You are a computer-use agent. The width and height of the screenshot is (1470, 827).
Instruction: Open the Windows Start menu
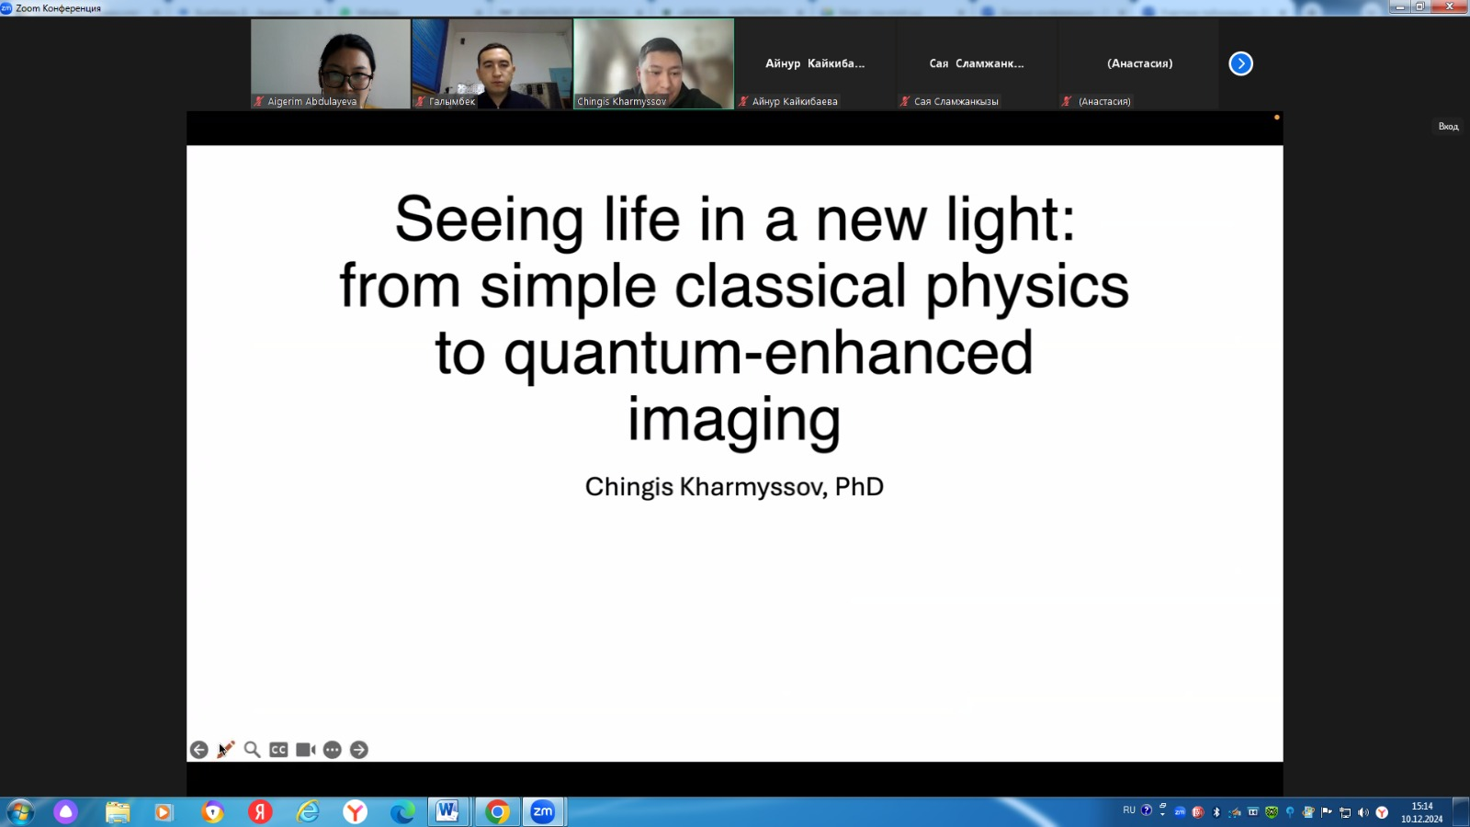pyautogui.click(x=20, y=811)
